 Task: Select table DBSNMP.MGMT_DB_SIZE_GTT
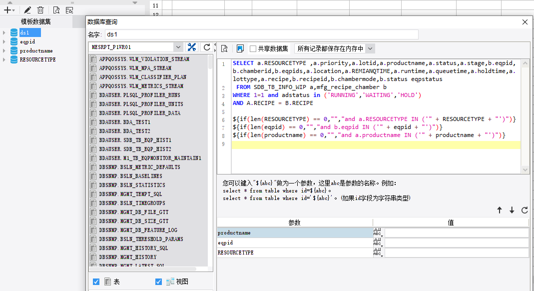pos(134,221)
